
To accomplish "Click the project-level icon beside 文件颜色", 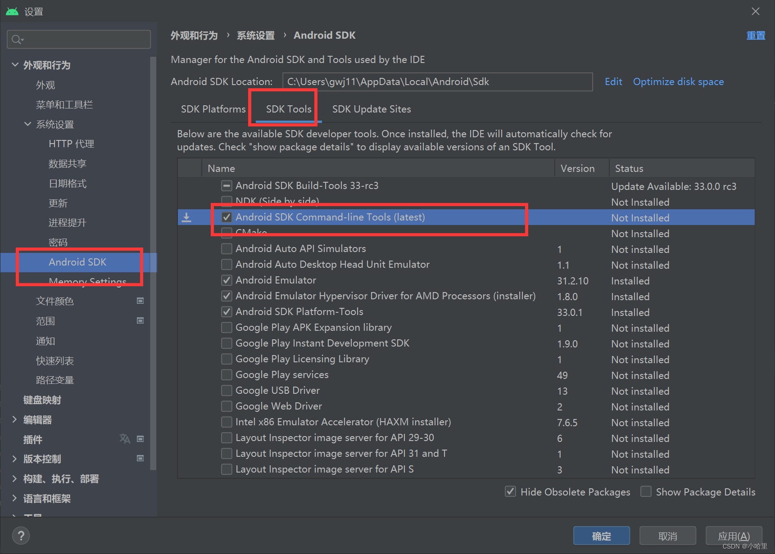I will point(140,301).
